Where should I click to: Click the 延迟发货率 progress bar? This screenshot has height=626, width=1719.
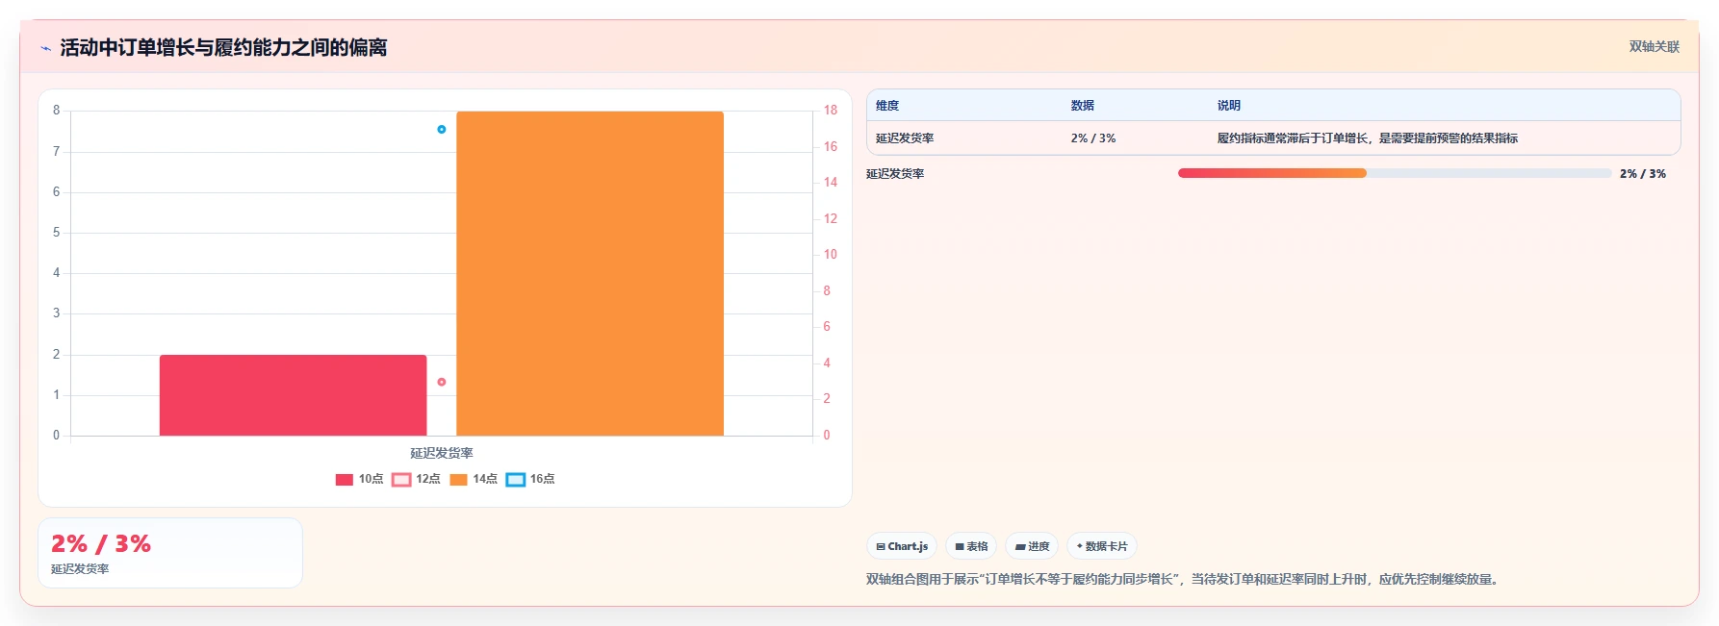point(1395,173)
